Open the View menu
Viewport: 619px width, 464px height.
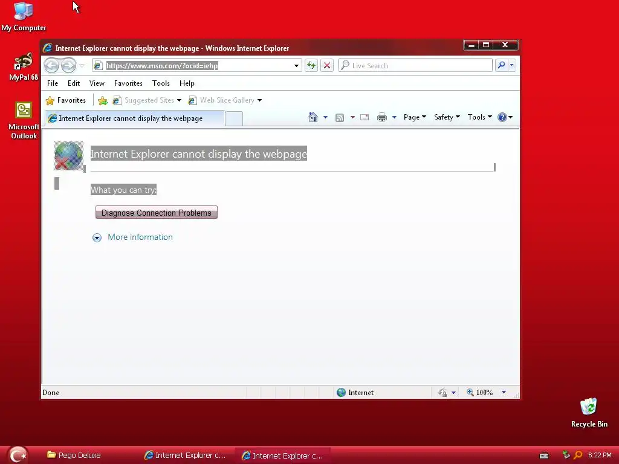coord(97,83)
